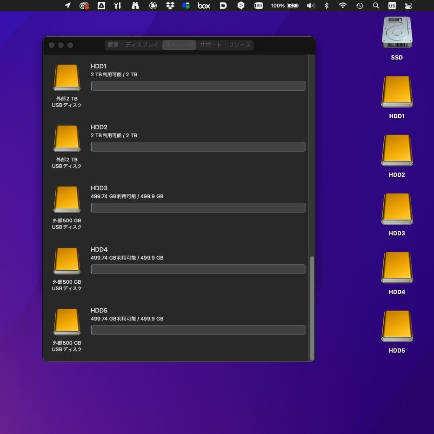Open the Time Machine clock icon
Viewport: 434px width, 434px height.
coord(359,6)
